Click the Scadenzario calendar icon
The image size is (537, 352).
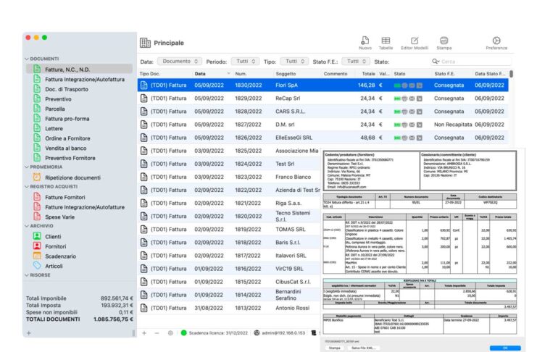[x=37, y=256]
